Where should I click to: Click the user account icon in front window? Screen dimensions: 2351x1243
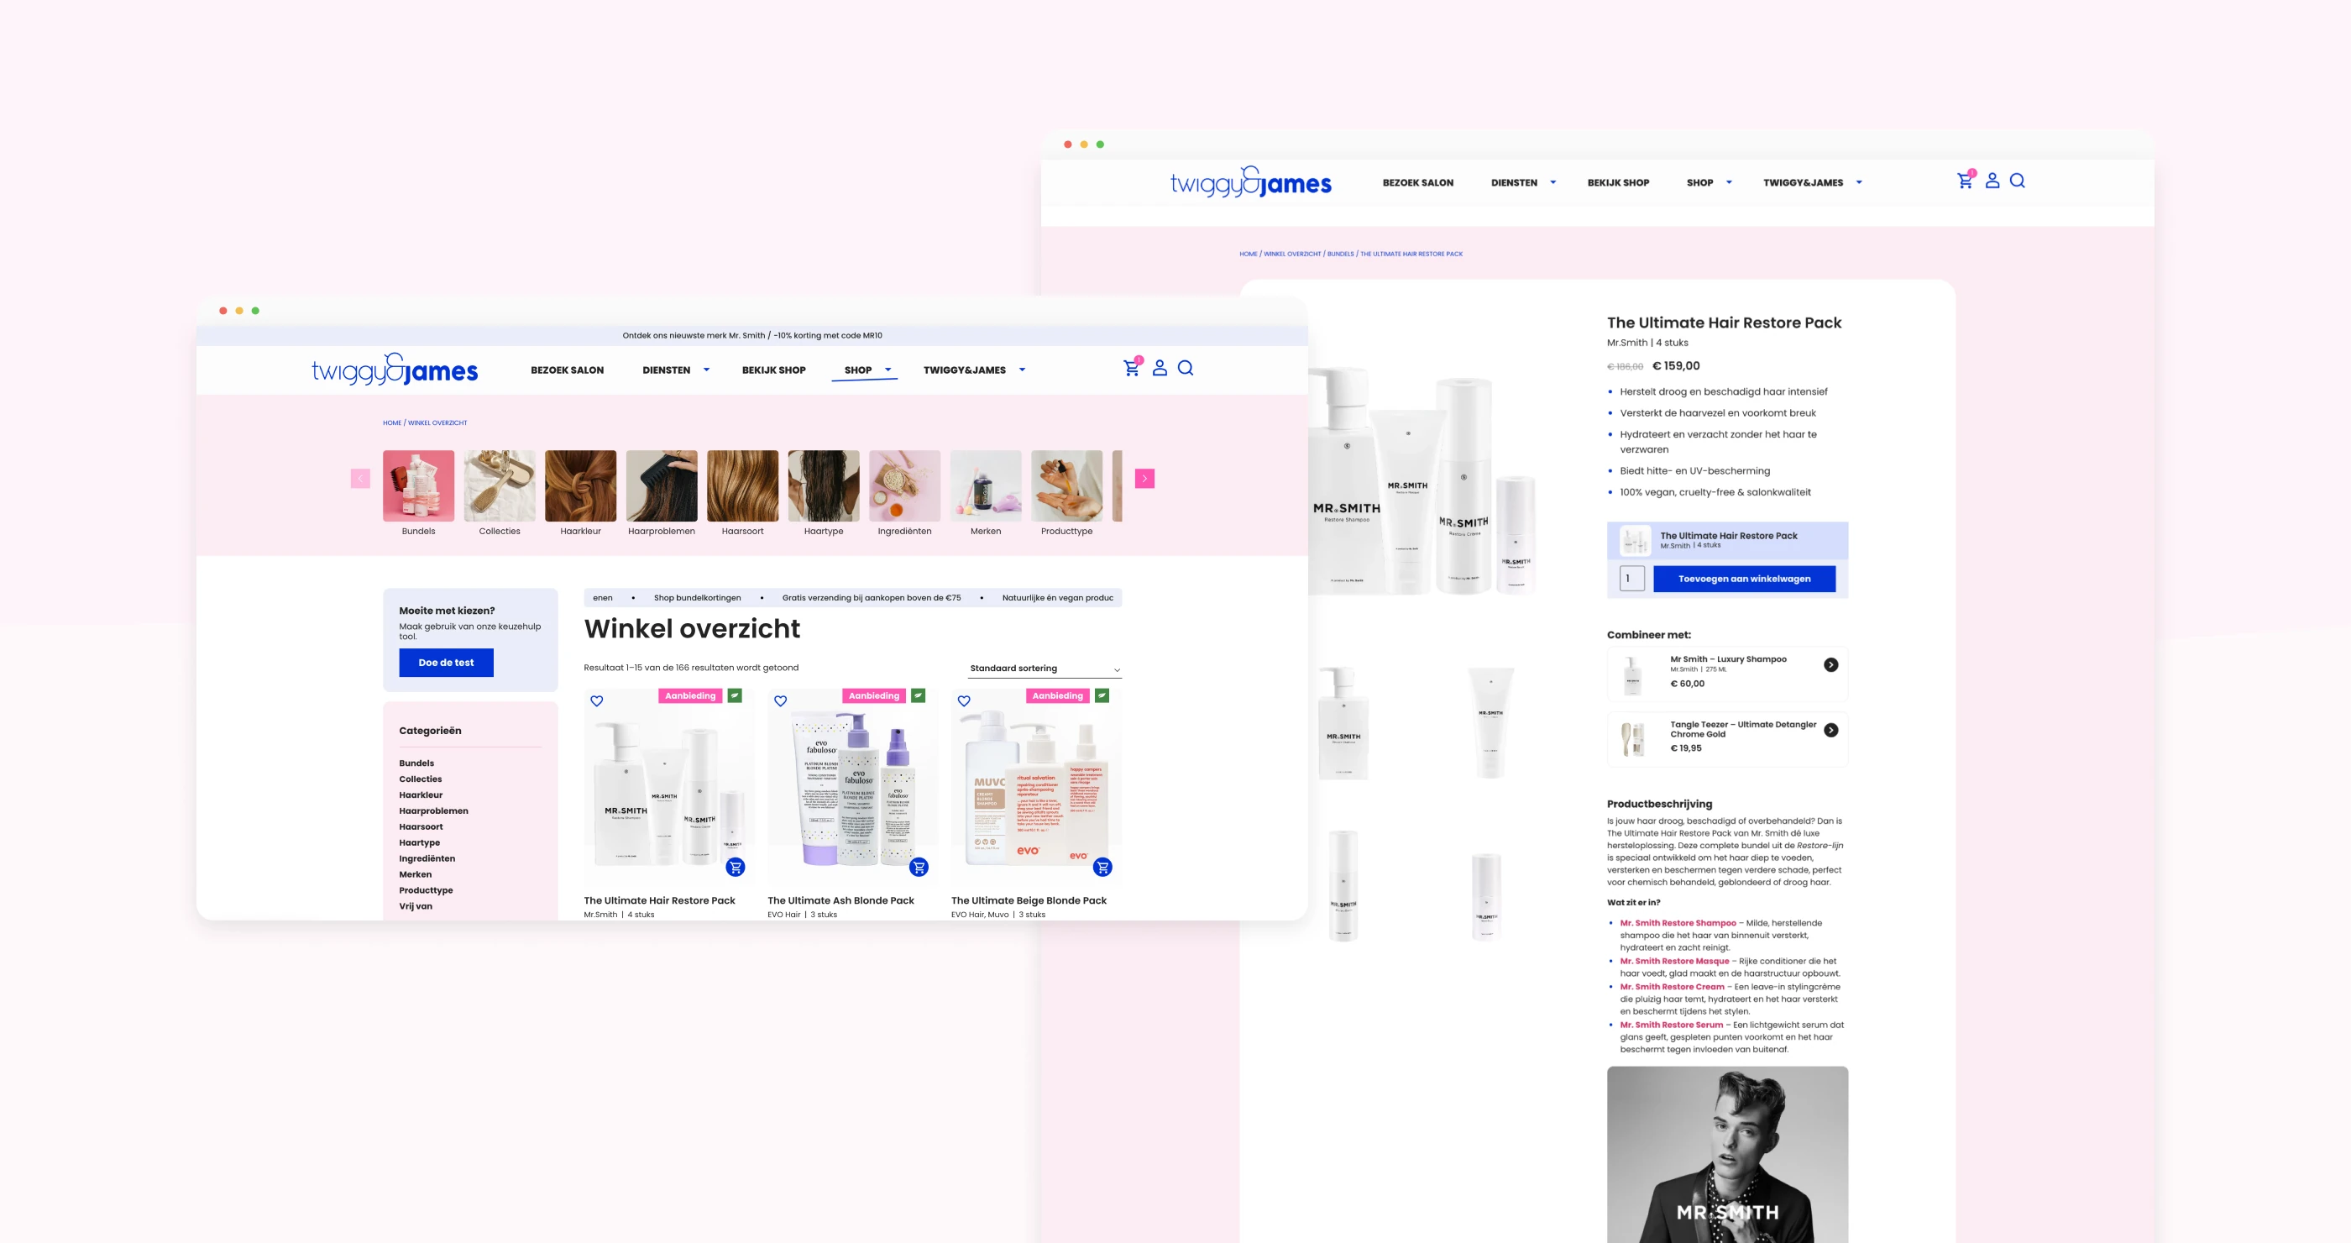(1159, 368)
